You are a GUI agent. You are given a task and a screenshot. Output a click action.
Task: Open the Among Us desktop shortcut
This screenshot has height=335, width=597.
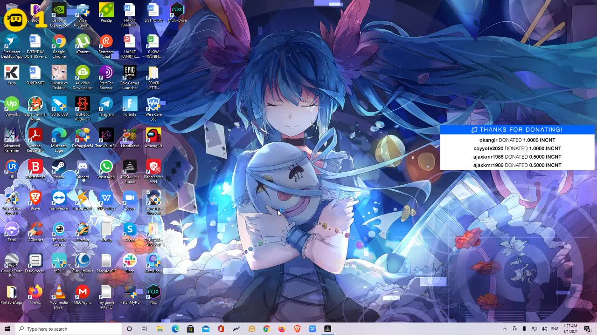pos(153,138)
